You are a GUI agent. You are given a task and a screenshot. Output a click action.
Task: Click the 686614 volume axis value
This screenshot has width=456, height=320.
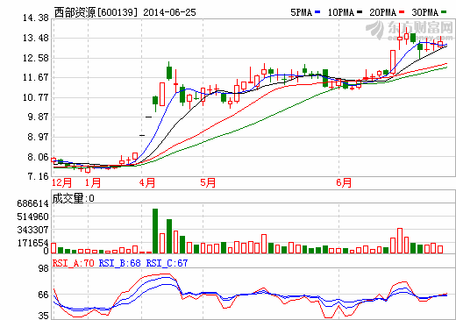32,203
